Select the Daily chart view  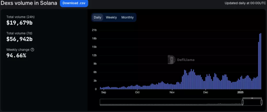(97, 17)
